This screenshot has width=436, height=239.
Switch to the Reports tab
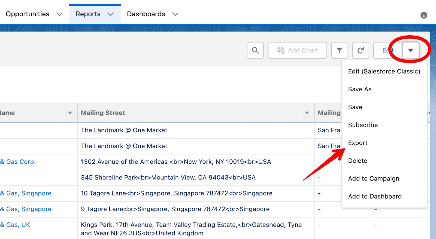(88, 14)
